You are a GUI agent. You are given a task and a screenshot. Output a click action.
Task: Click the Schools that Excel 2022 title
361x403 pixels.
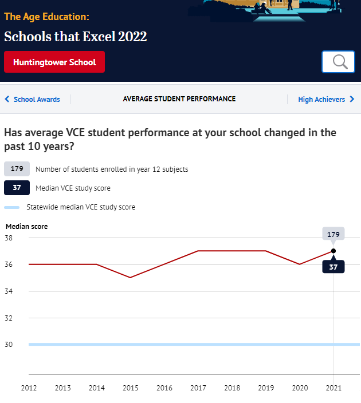tap(76, 36)
